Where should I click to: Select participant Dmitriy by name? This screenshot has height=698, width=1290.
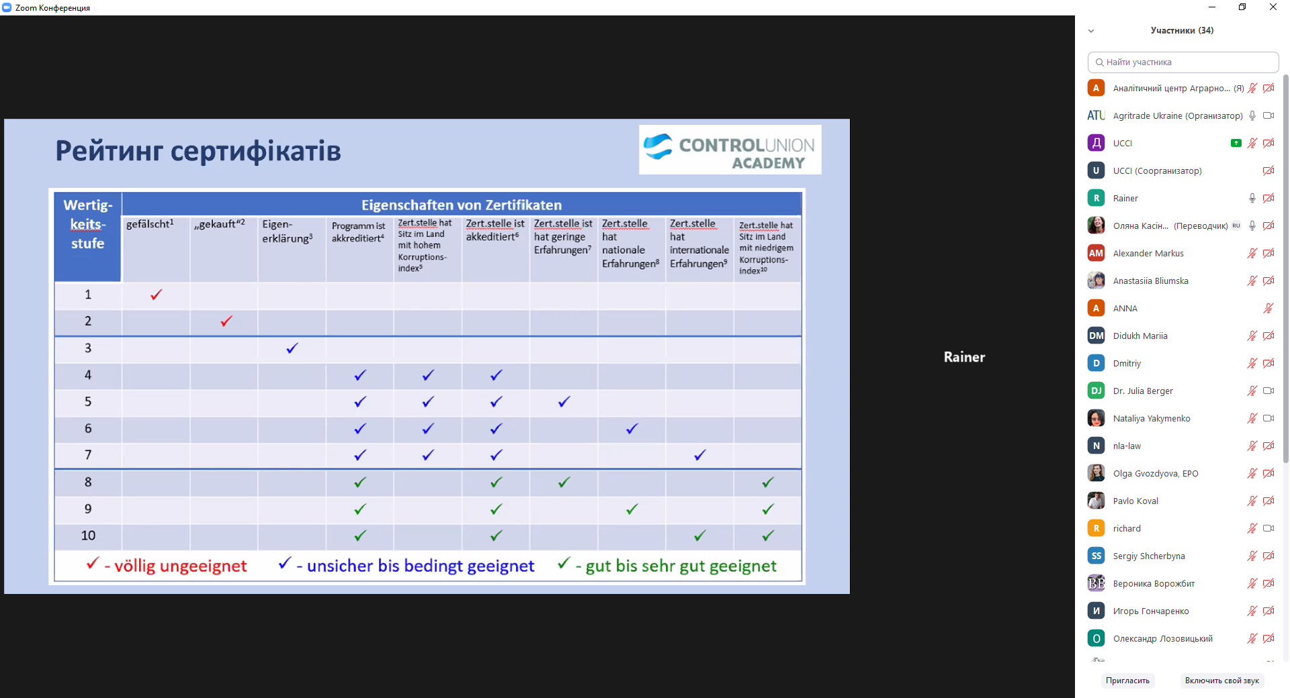1127,363
